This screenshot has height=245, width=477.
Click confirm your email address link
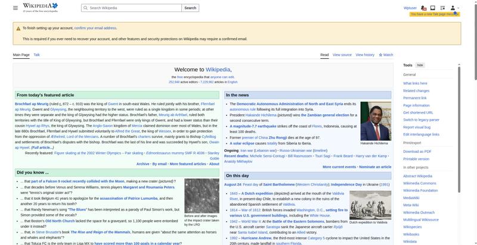click(95, 28)
